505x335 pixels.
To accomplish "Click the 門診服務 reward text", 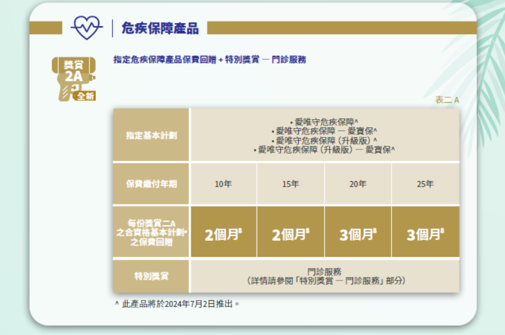I will [x=324, y=271].
